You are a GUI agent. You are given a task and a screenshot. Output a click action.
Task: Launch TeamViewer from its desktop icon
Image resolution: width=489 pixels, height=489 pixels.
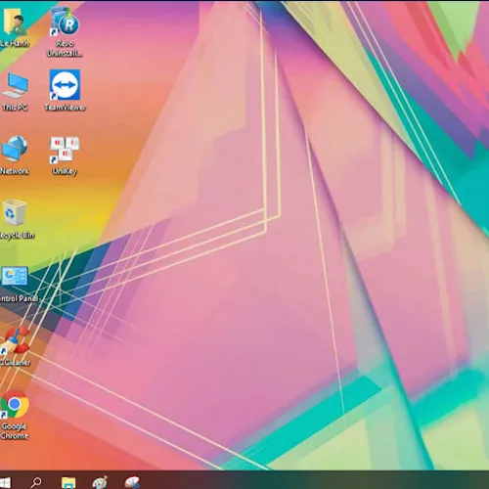coord(65,85)
